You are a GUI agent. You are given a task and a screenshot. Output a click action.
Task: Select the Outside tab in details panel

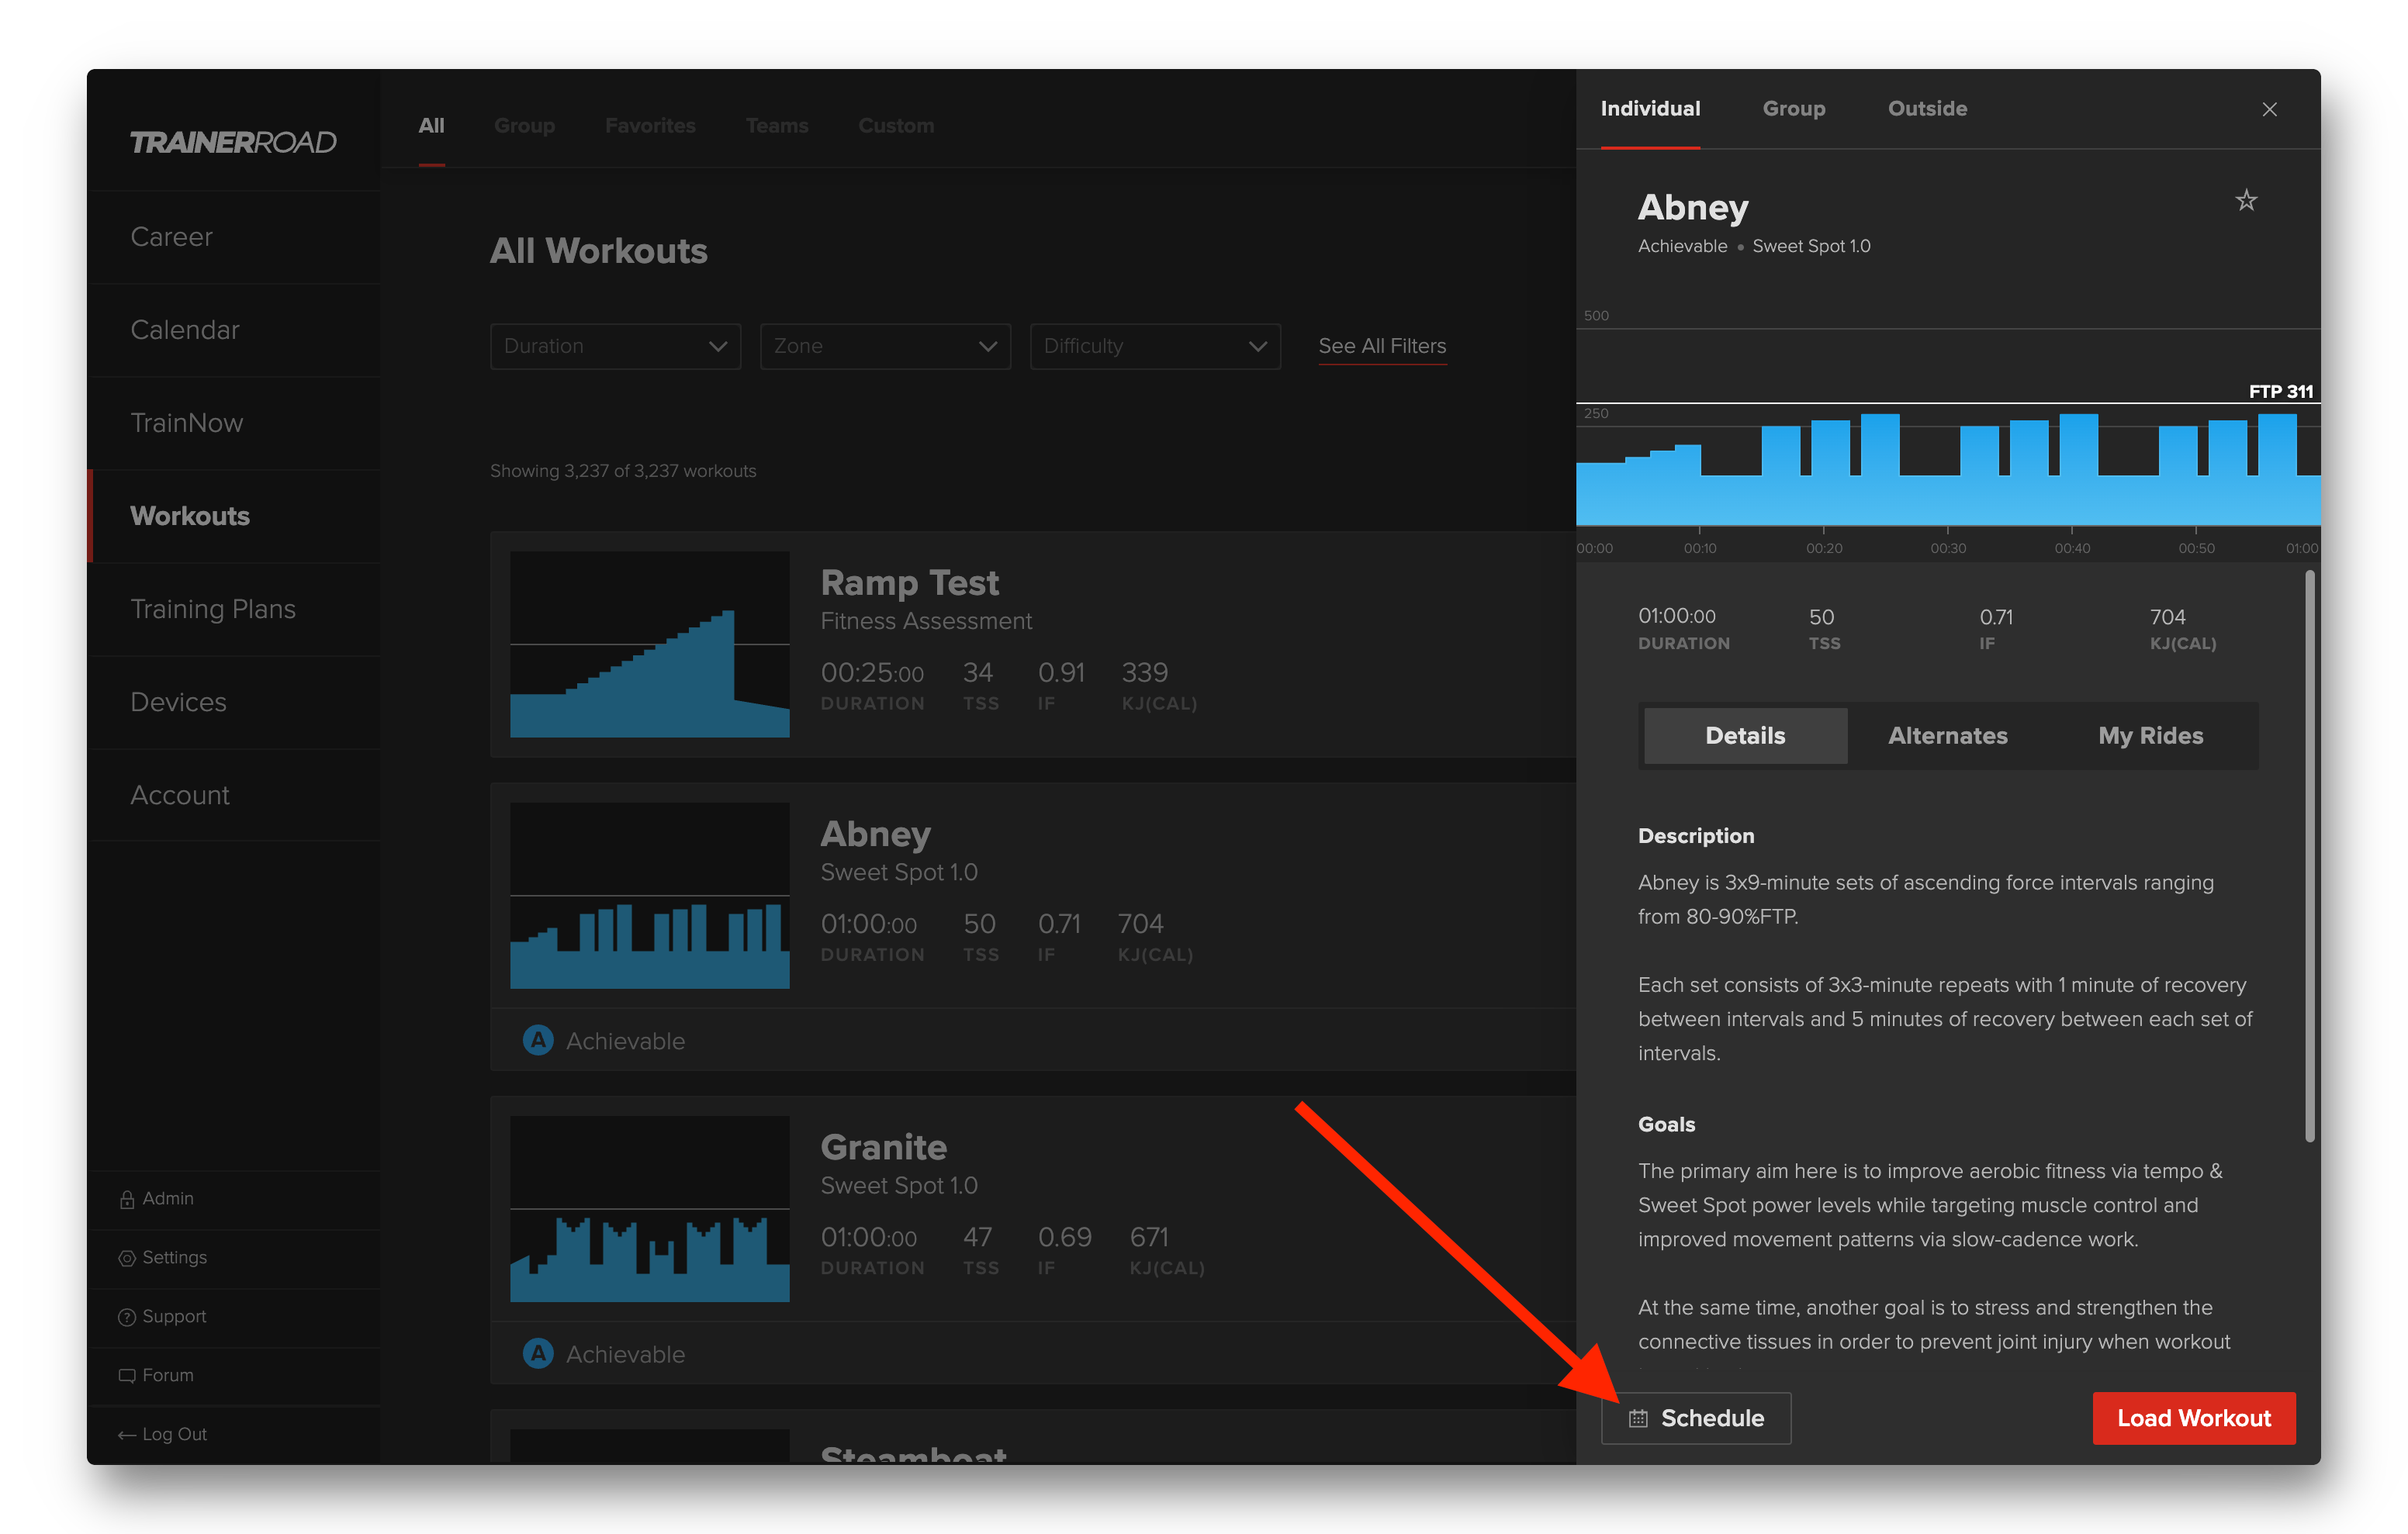pos(1927,109)
